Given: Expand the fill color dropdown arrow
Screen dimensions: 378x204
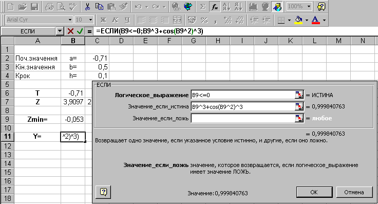Looking at the screenshot, I should (307, 20).
